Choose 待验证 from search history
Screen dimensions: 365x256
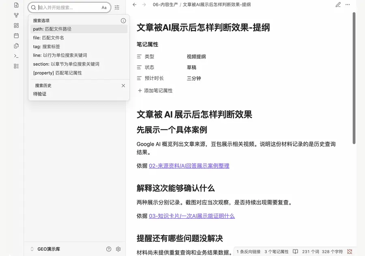(79, 94)
